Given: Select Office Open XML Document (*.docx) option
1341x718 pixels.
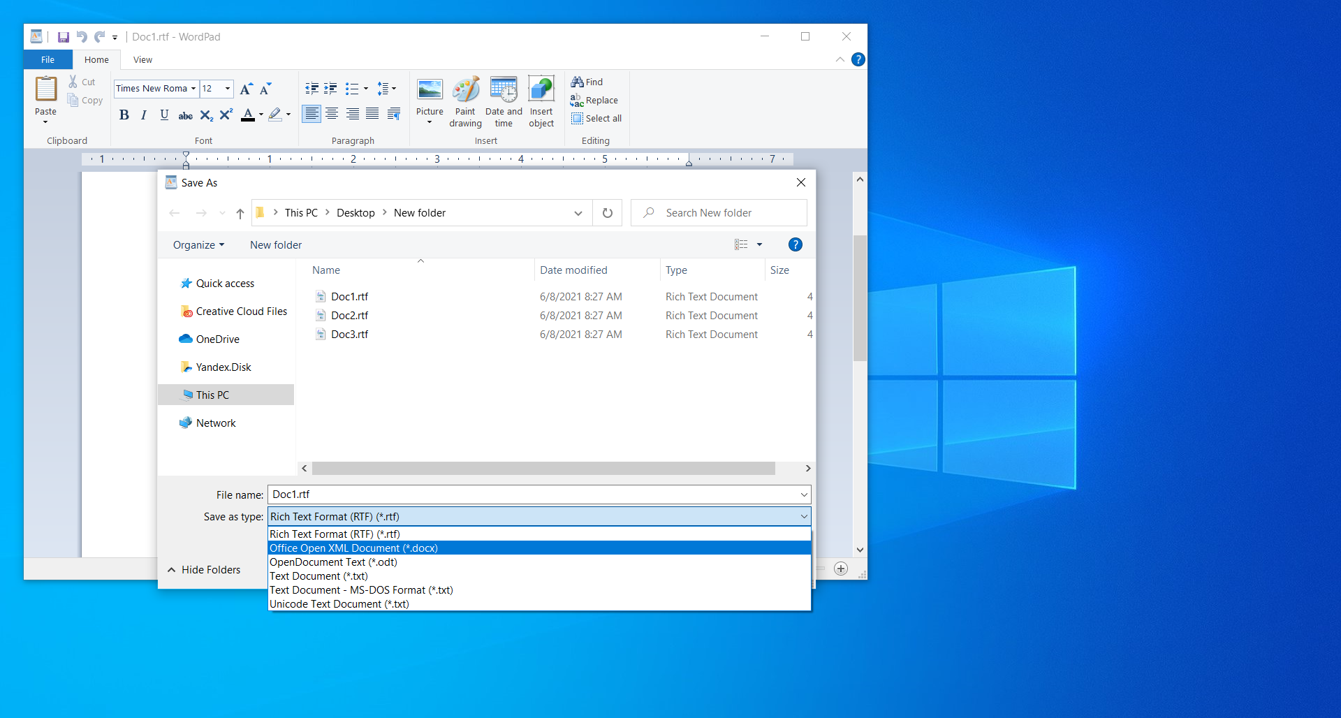Looking at the screenshot, I should (353, 548).
